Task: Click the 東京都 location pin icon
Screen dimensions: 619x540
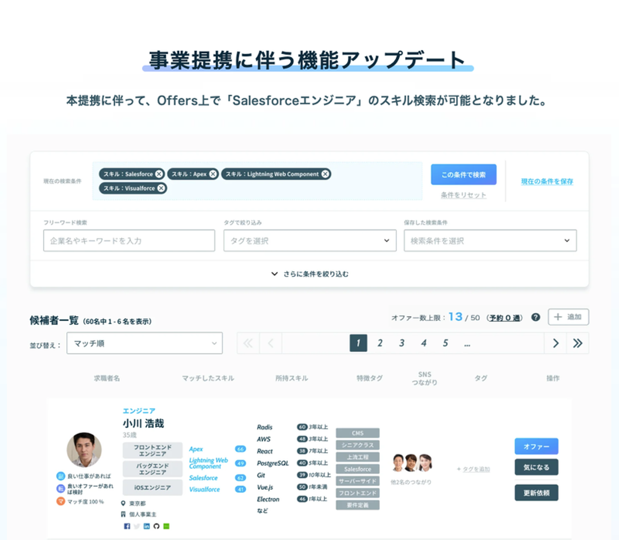Action: point(123,503)
